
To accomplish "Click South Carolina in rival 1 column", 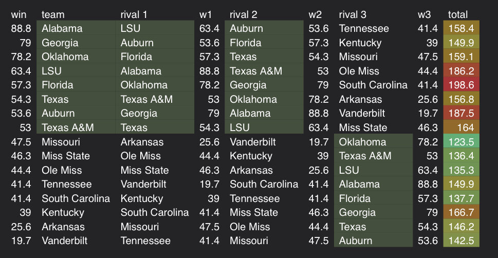I will (x=155, y=212).
